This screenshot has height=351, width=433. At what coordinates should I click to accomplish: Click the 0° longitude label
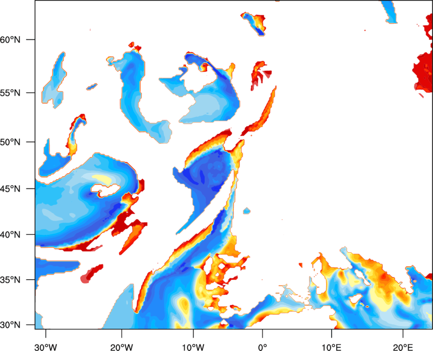point(263,347)
